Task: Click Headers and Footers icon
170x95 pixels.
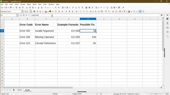Action: coord(107,8)
